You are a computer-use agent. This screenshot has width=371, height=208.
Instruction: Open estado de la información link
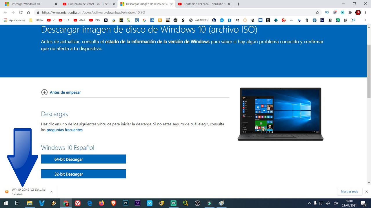157,42
